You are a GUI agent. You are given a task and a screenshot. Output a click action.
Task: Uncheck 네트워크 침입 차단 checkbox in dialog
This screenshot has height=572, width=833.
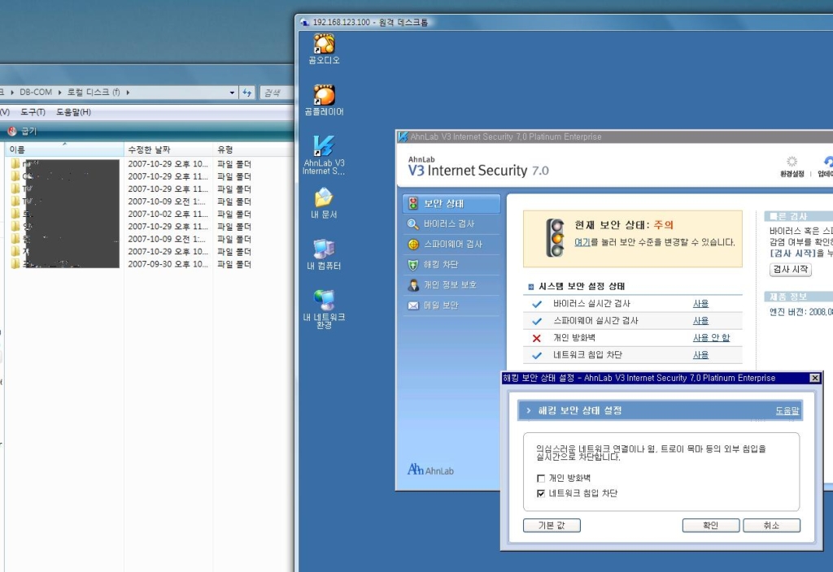(x=541, y=493)
